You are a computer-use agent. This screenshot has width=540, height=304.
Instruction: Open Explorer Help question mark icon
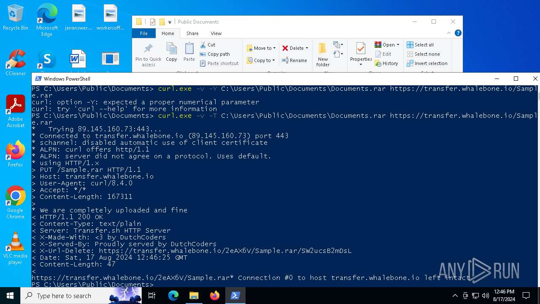[x=458, y=33]
